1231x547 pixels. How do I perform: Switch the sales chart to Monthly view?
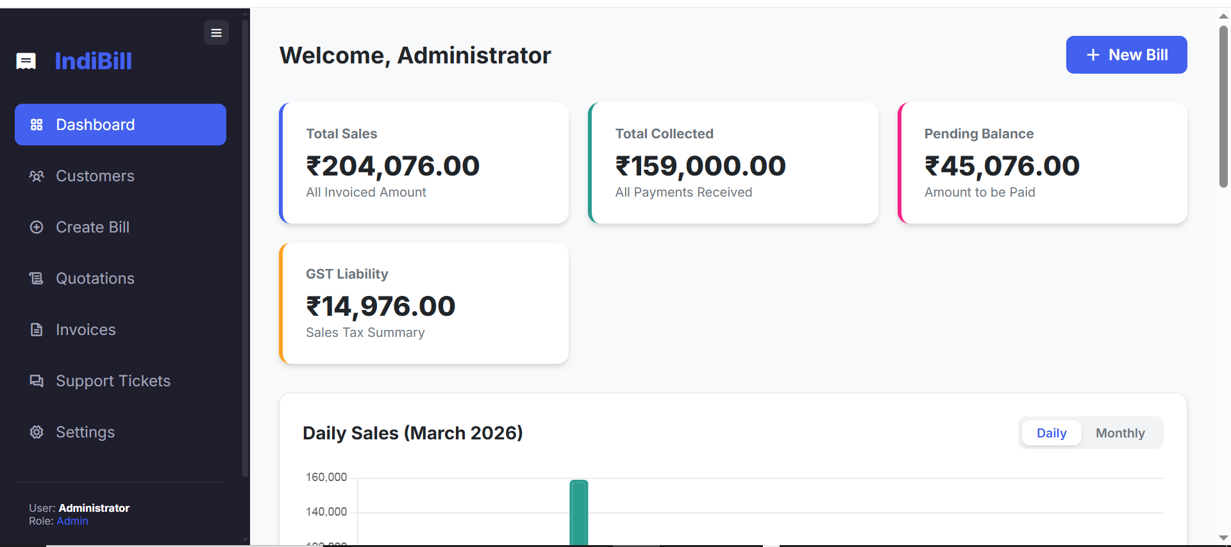[x=1120, y=433]
